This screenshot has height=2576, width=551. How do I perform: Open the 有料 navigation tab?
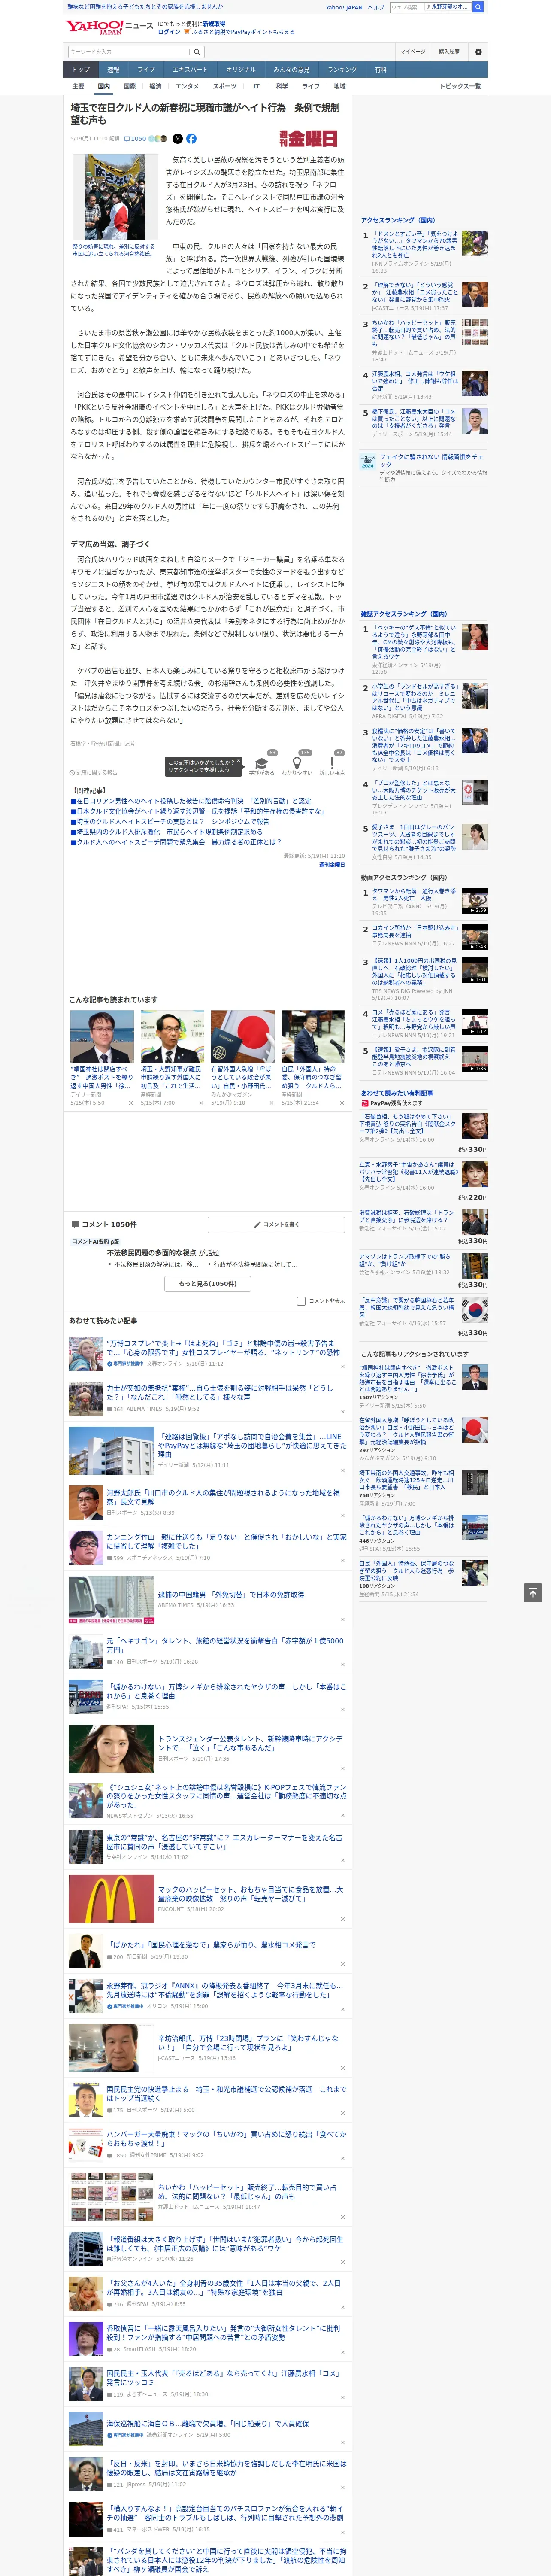(x=381, y=70)
